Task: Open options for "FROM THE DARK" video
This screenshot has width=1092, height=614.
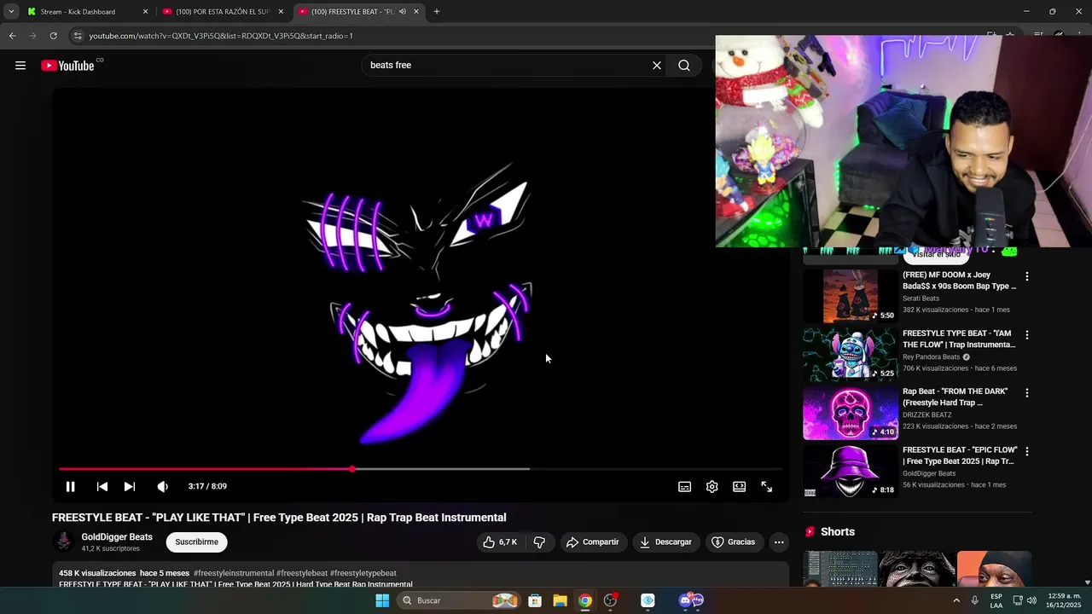Action: pos(1027,393)
